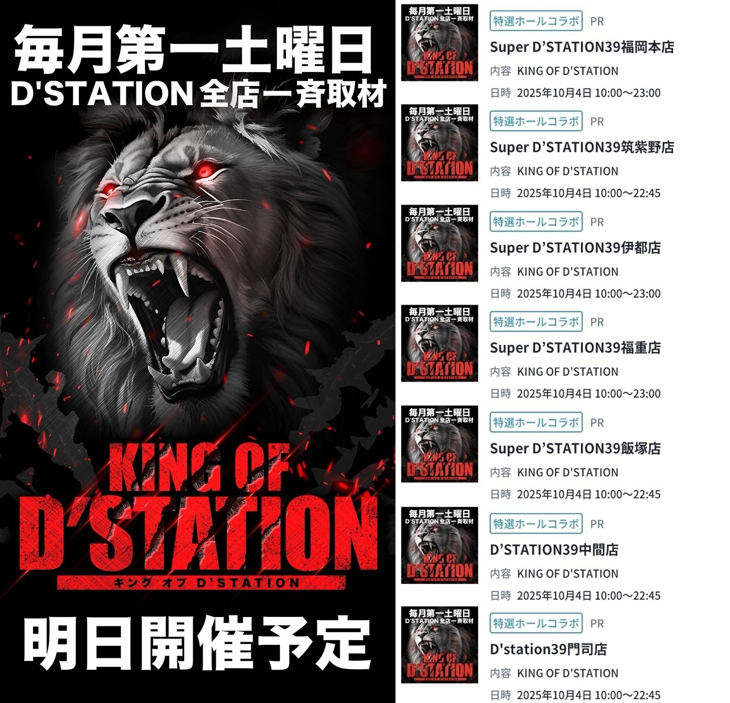Open the Super D'STATION39伊都店 listing title

pos(575,248)
